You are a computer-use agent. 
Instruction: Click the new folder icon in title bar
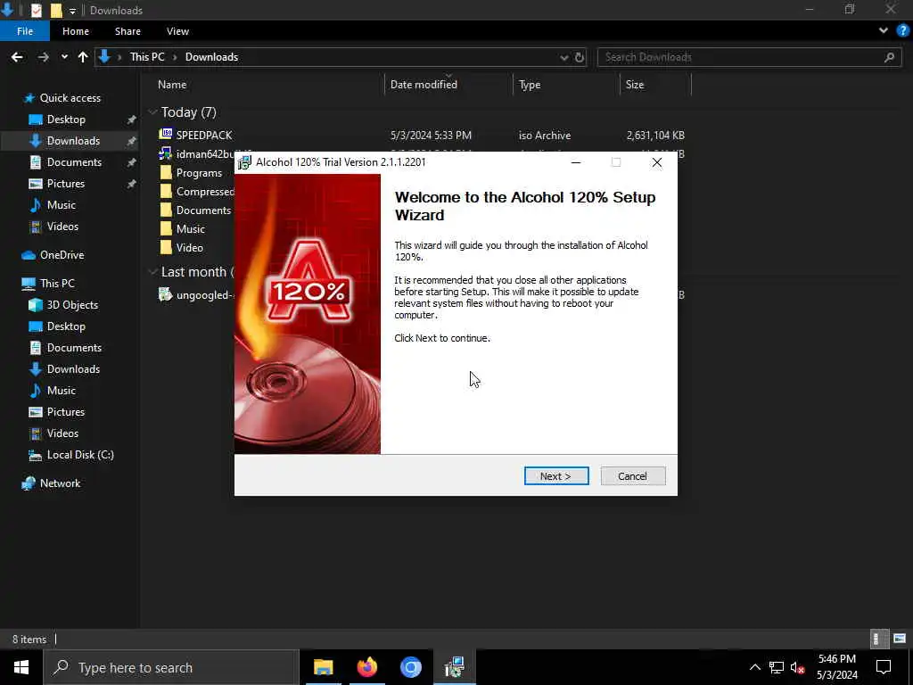pyautogui.click(x=56, y=11)
